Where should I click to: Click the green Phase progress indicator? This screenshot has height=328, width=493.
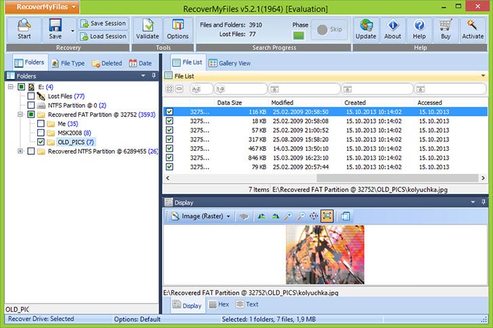pyautogui.click(x=299, y=35)
